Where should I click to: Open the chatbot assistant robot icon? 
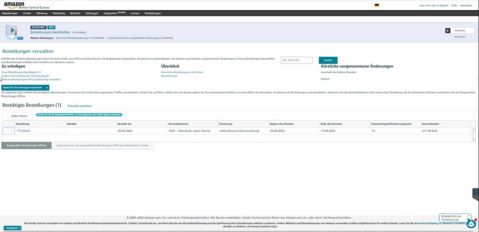(471, 223)
